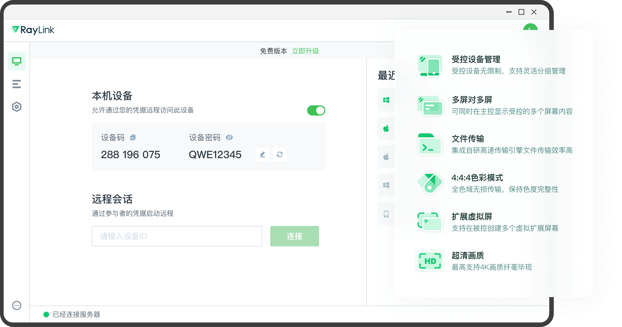Copy the device code using copy icon
622x327 pixels.
click(x=133, y=138)
